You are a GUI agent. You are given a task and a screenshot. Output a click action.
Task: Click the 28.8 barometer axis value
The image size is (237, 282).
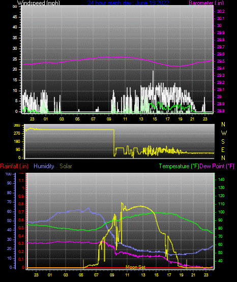221,111
